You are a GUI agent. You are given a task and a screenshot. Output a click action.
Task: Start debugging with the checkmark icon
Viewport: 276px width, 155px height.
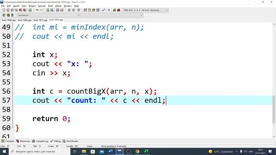(x=103, y=10)
